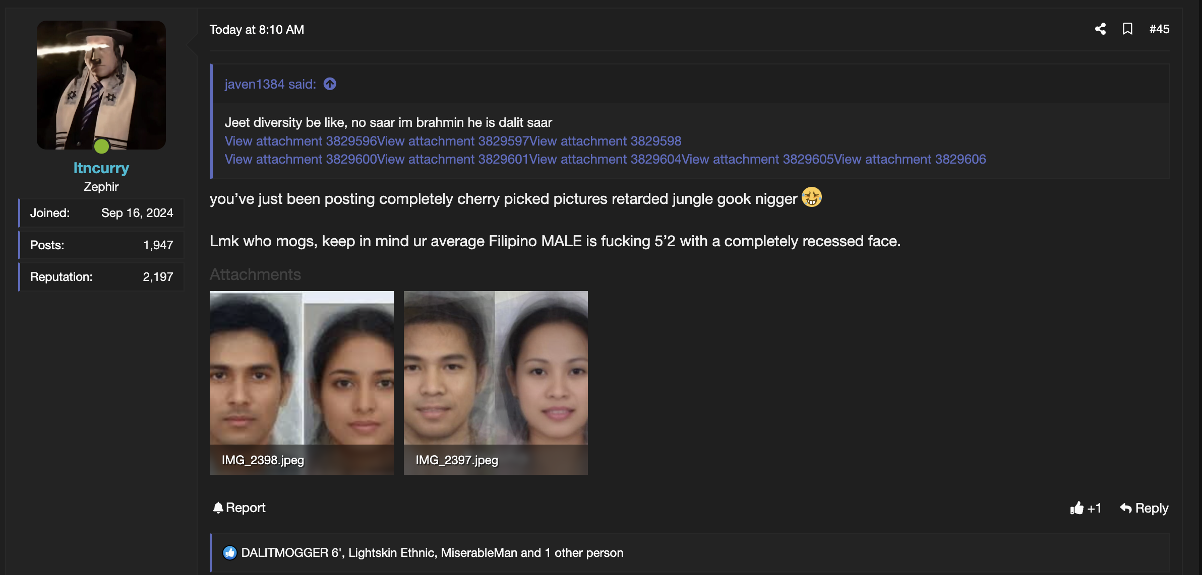View attachment 3829605
Screen dimensions: 1202x575
pos(758,159)
